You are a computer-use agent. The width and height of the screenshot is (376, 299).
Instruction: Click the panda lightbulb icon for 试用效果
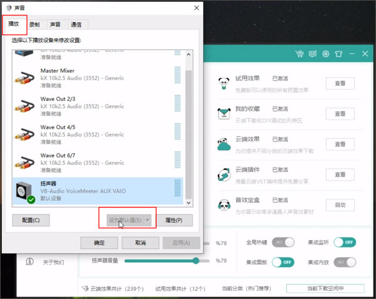click(x=224, y=83)
